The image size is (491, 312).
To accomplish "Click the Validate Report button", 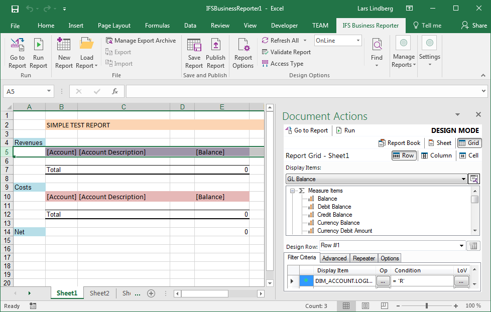I will click(286, 52).
